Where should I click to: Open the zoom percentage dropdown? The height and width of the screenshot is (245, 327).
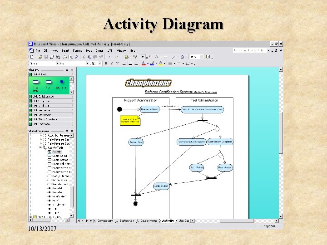202,57
